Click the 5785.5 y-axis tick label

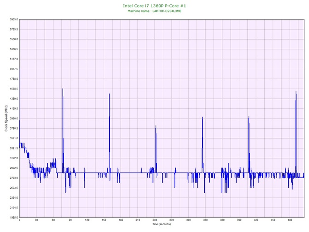point(14,30)
